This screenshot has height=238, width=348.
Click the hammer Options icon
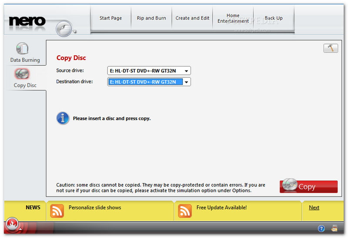click(x=331, y=48)
